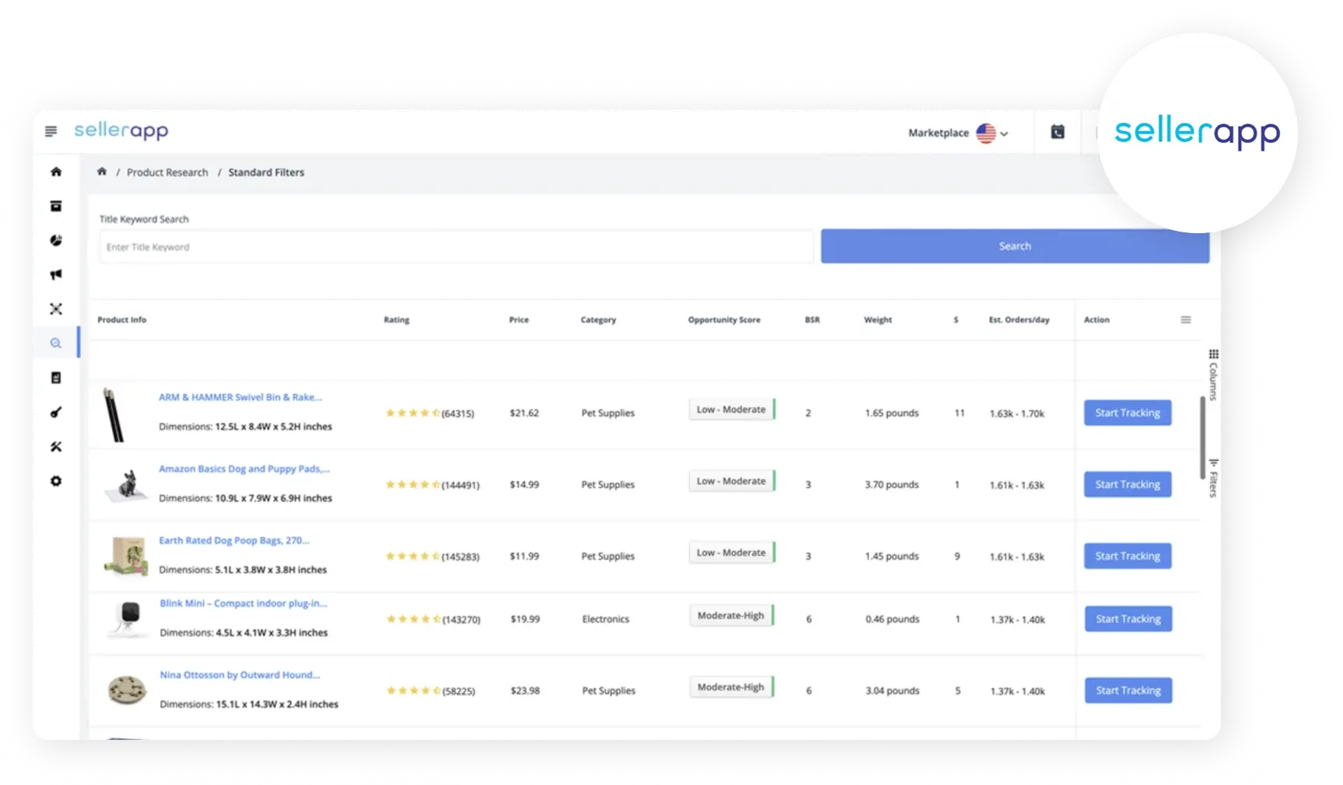1343x785 pixels.
Task: Click the star rating with (144491) reviews
Action: [x=433, y=485]
